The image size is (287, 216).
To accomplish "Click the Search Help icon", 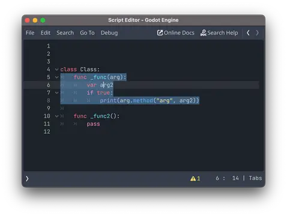I will click(x=203, y=33).
